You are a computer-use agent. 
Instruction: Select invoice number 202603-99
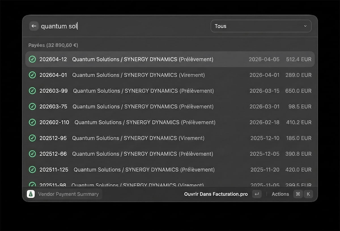coord(54,91)
